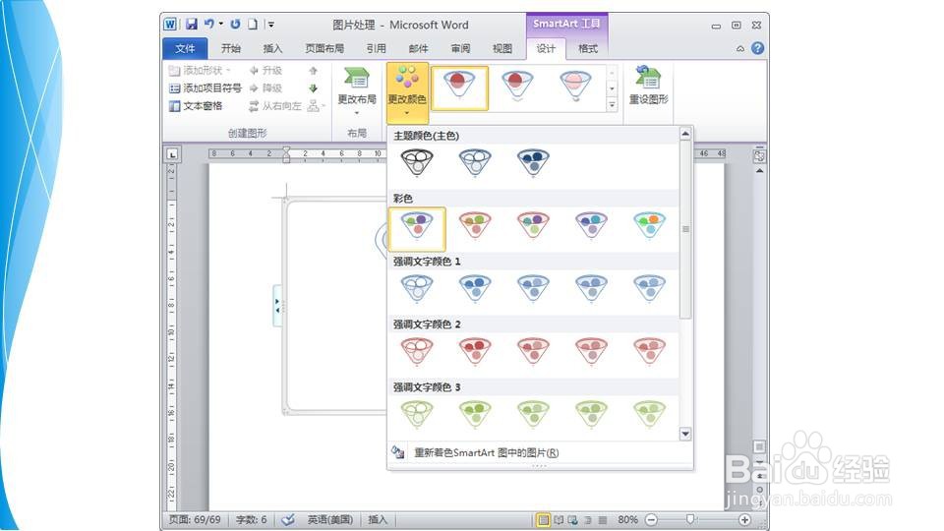Open Word Help question mark icon
The width and height of the screenshot is (944, 531).
click(x=758, y=48)
